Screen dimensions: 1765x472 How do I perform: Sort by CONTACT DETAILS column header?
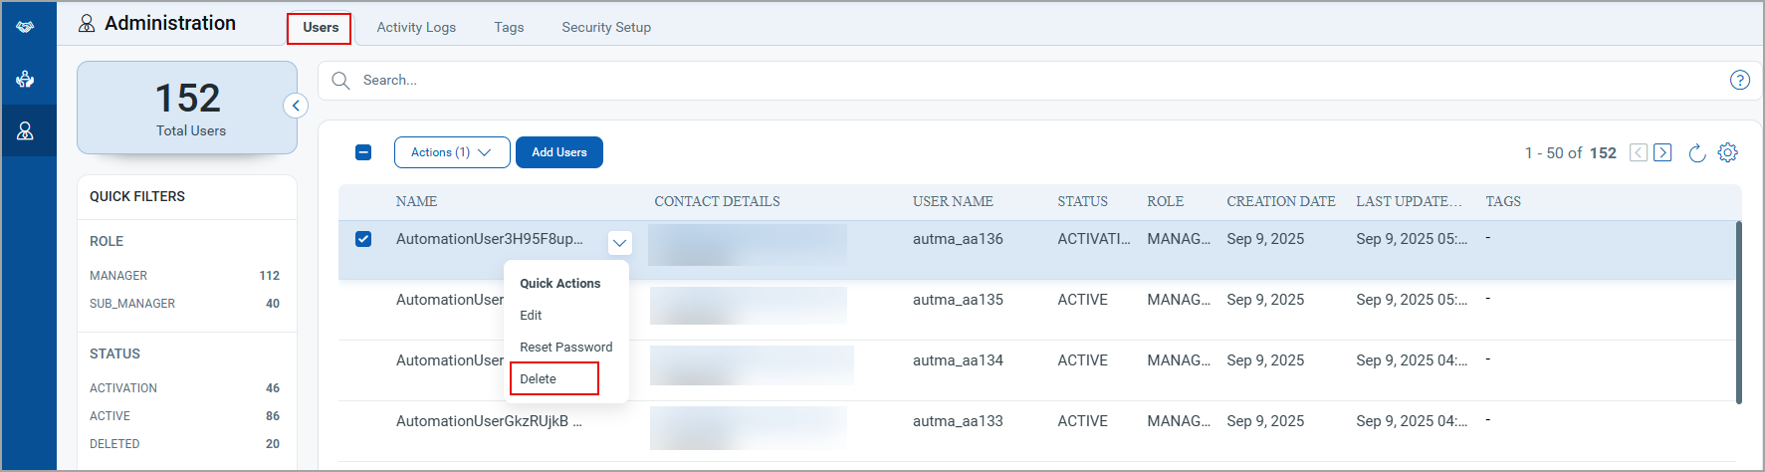coord(717,201)
